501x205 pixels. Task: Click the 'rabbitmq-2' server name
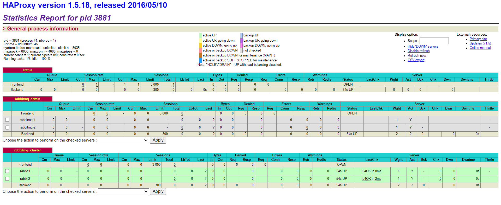click(28, 127)
